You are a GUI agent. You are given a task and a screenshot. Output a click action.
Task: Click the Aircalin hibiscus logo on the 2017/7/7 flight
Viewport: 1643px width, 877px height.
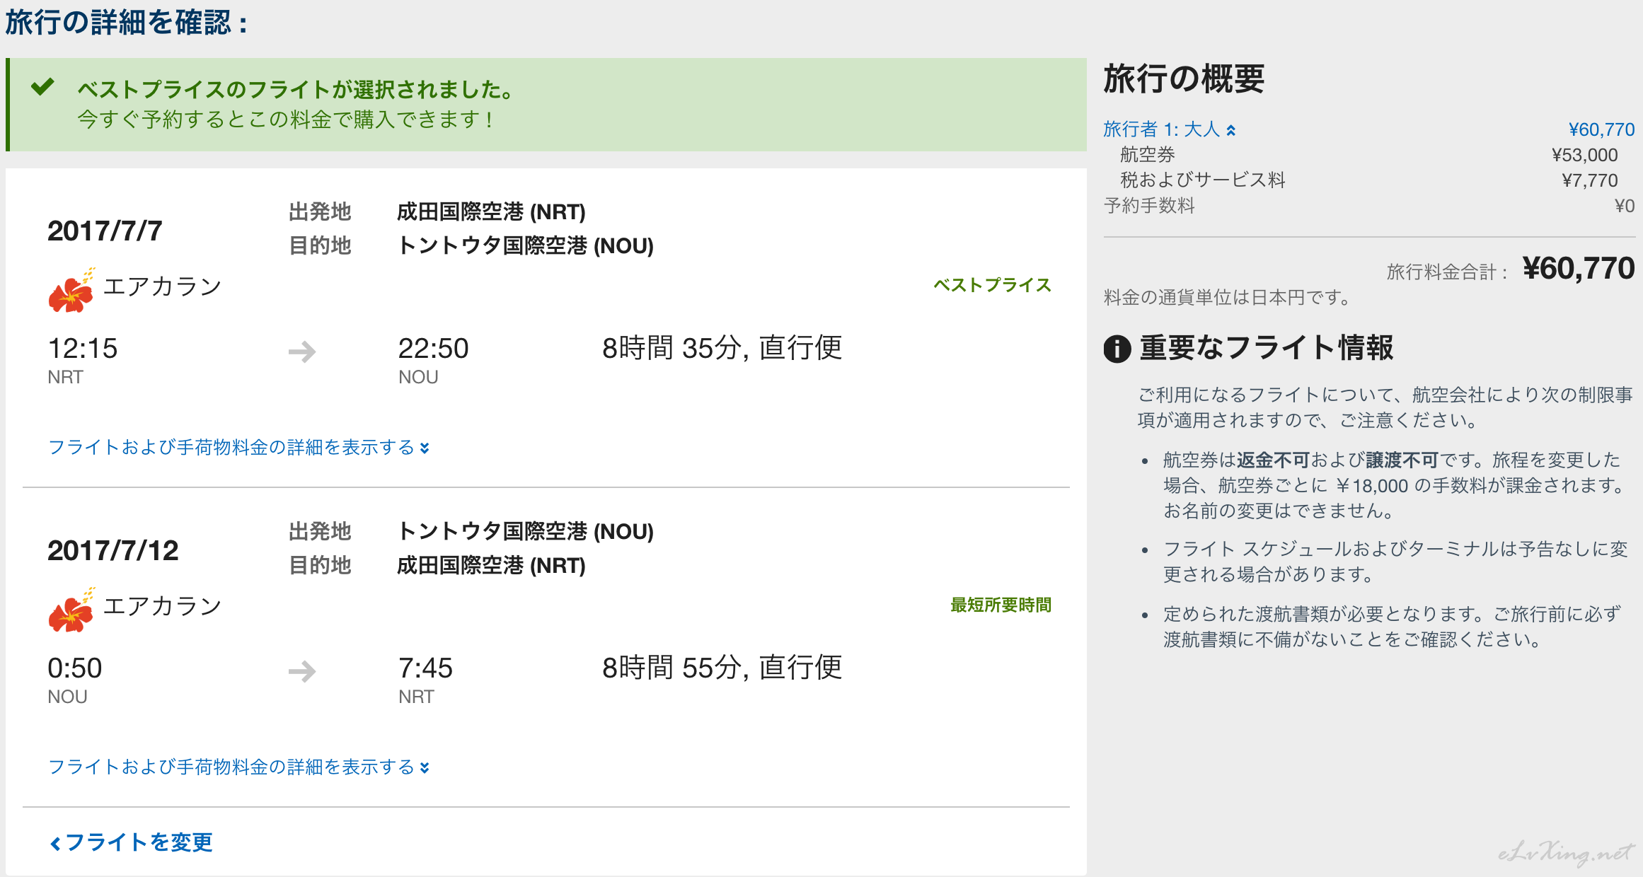[71, 291]
